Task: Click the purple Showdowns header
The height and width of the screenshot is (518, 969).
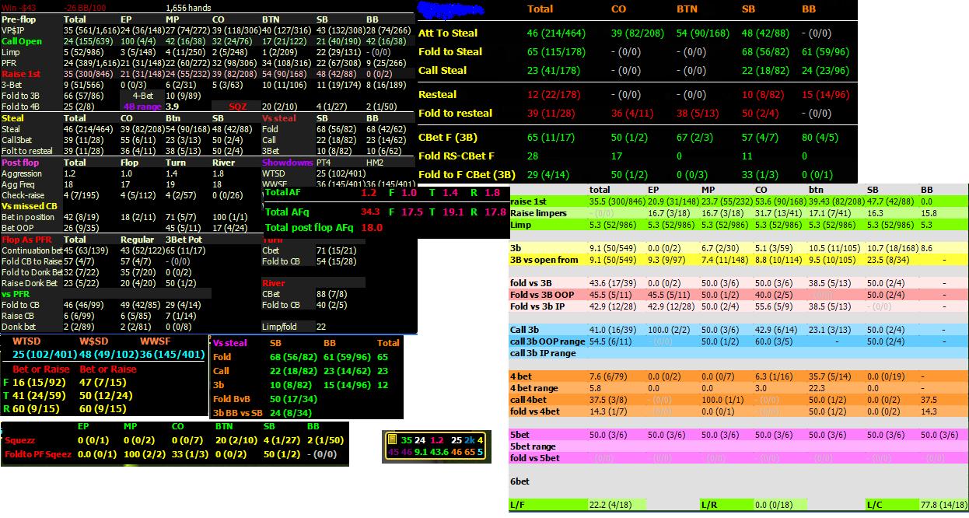Action: (x=287, y=163)
